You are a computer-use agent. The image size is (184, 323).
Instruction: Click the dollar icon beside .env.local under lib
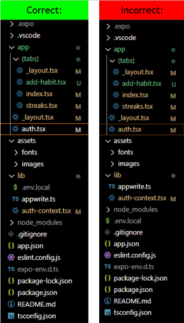pyautogui.click(x=15, y=187)
